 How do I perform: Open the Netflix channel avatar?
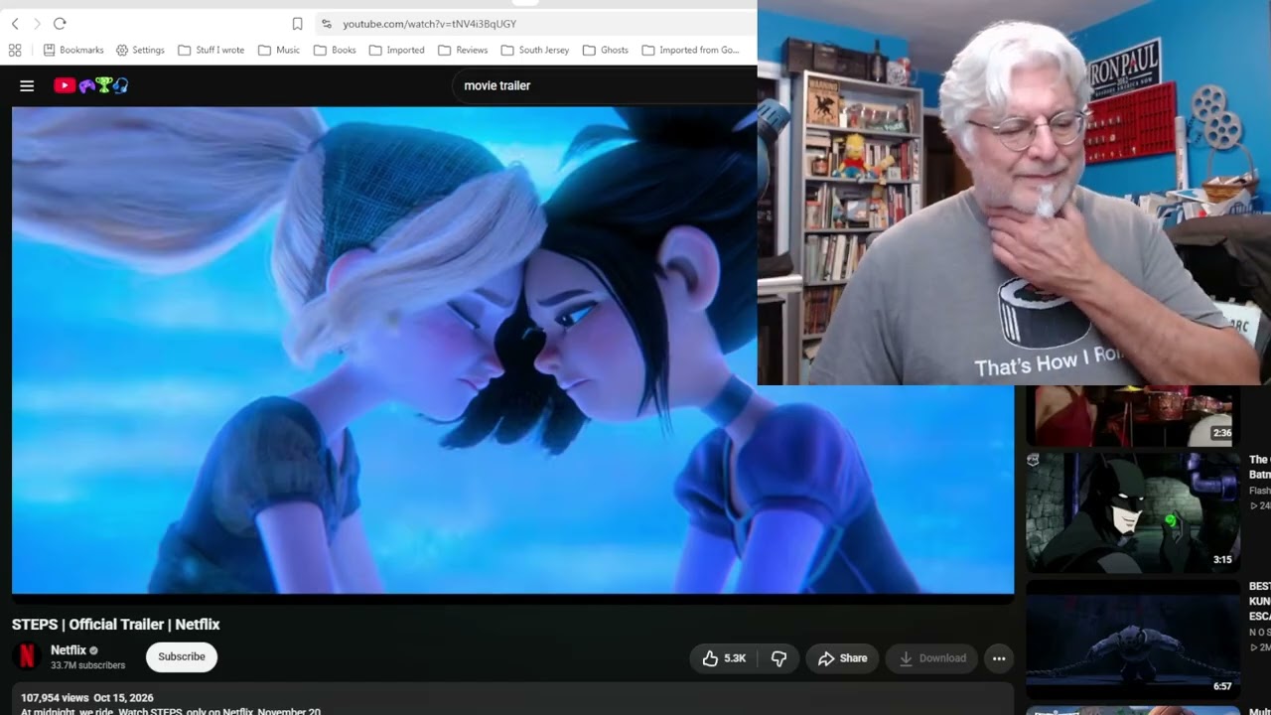pos(27,656)
